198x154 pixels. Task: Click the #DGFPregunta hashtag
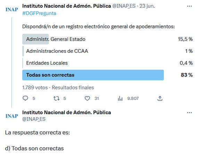39,13
